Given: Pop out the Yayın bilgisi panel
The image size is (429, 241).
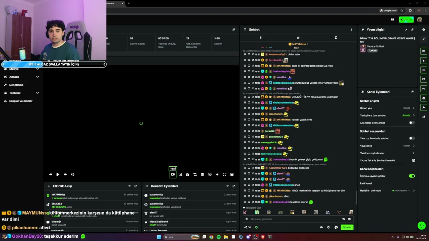Looking at the screenshot, I should point(412,29).
